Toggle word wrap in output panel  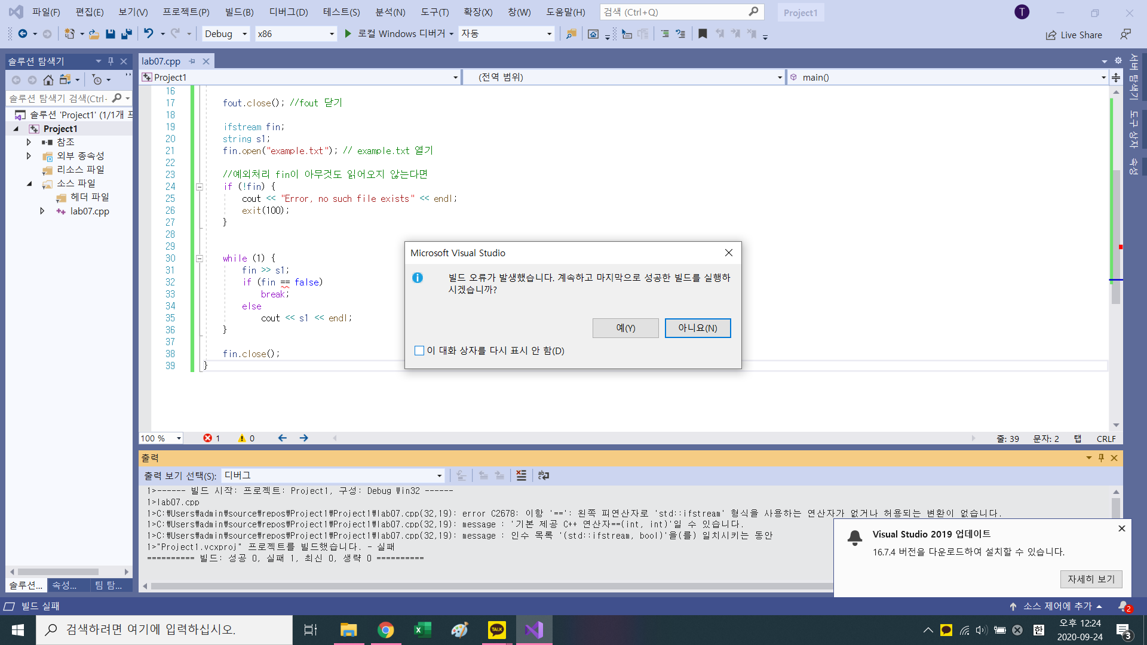point(543,475)
